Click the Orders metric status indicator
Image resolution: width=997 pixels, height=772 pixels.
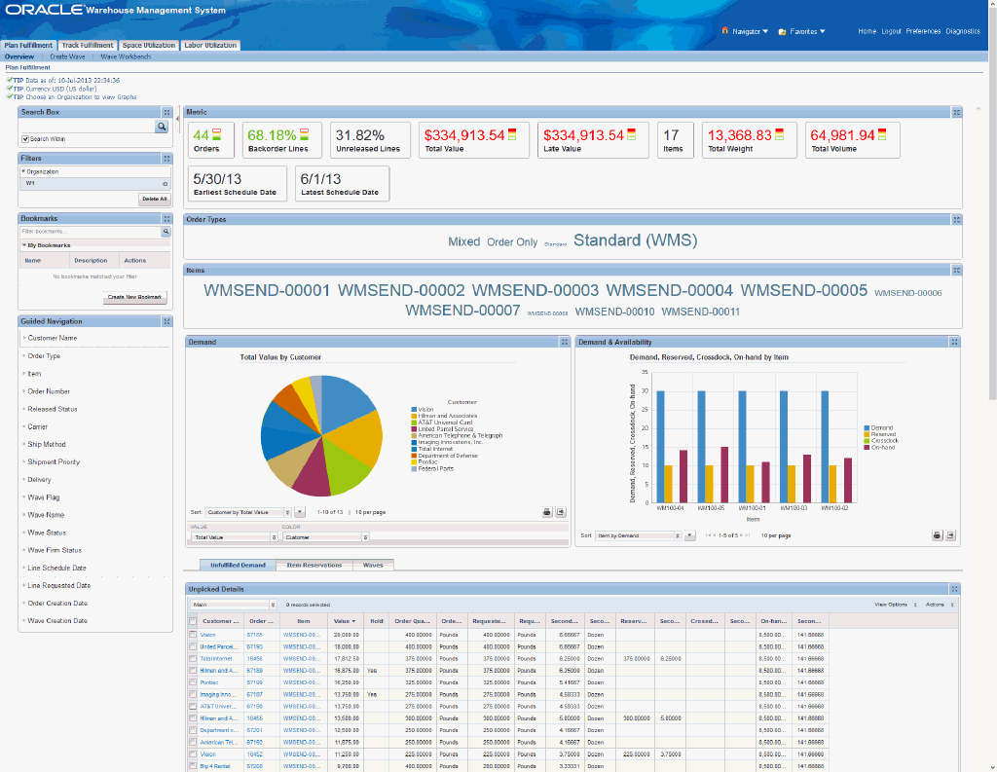pos(216,134)
